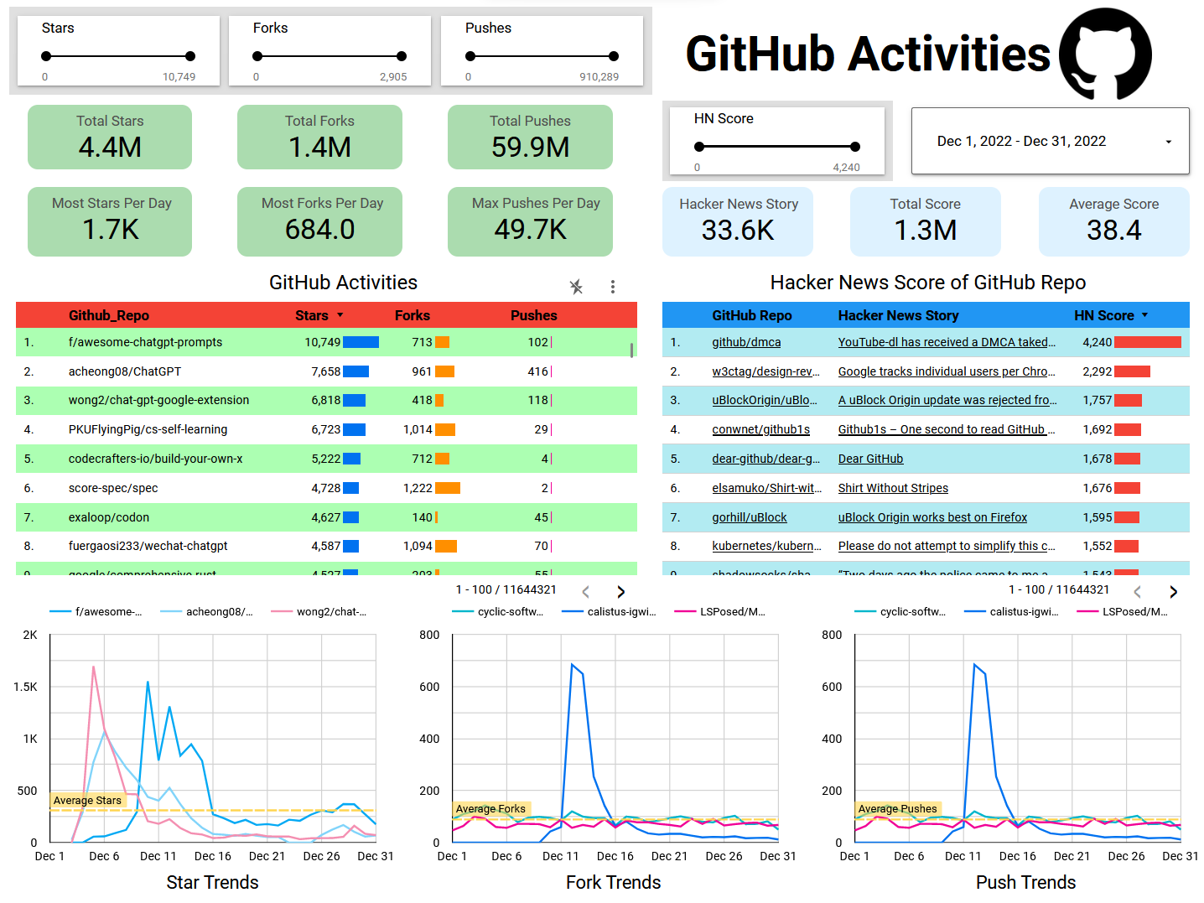Go to next page of GitHub Activities table
The width and height of the screenshot is (1204, 903).
click(620, 591)
